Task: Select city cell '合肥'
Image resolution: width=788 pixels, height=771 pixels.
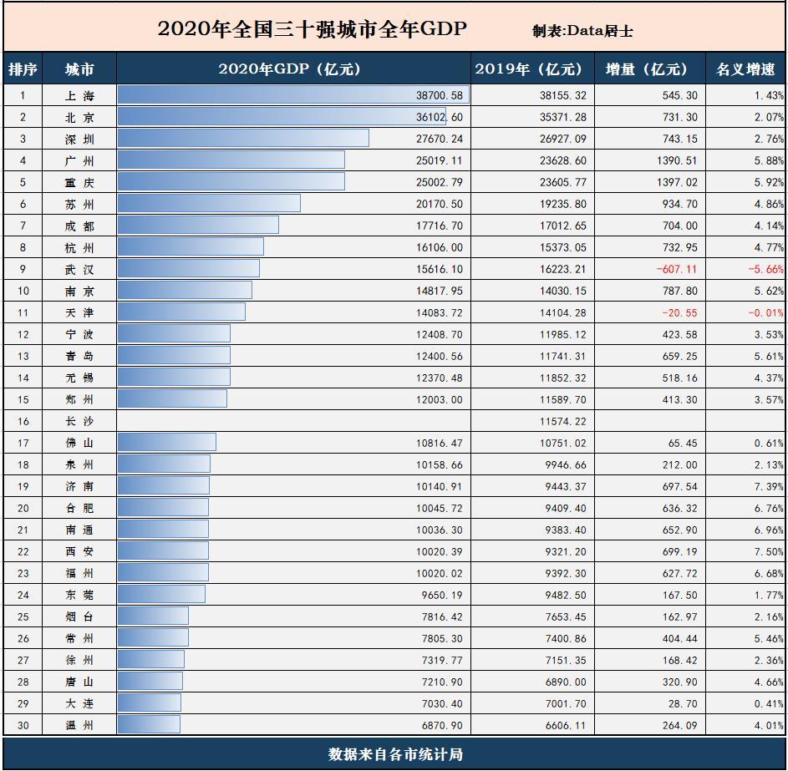Action: (79, 509)
